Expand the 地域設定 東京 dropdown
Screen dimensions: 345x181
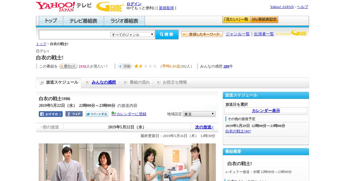[199, 114]
